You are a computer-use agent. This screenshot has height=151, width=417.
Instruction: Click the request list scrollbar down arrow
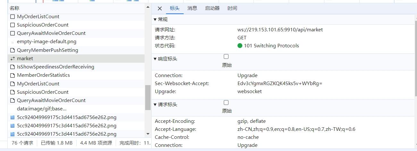(x=148, y=134)
